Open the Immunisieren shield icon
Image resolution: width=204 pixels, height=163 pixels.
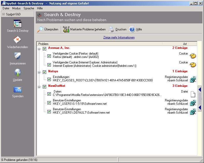18,56
